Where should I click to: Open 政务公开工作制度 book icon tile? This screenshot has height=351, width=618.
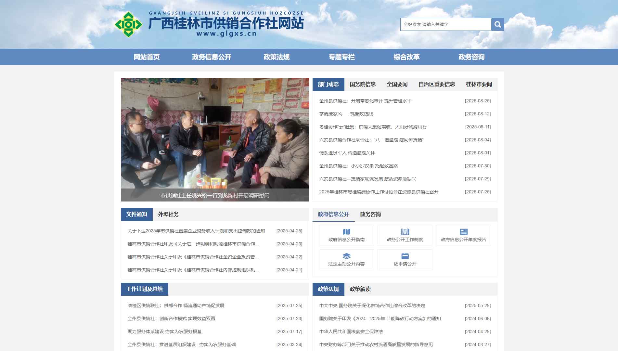405,235
